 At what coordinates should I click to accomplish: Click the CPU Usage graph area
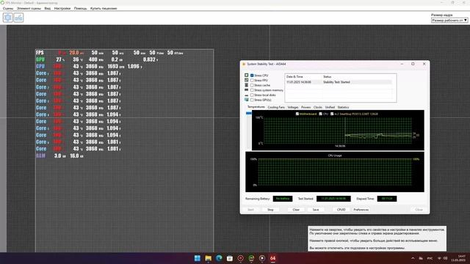(335, 172)
